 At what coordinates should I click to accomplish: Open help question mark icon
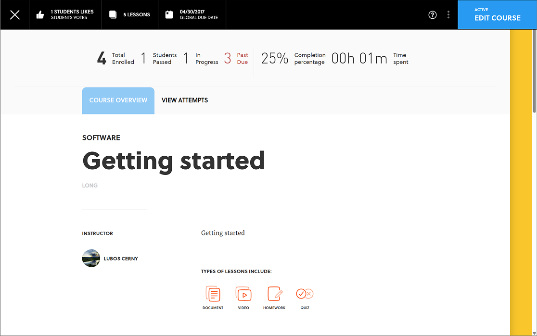(433, 15)
